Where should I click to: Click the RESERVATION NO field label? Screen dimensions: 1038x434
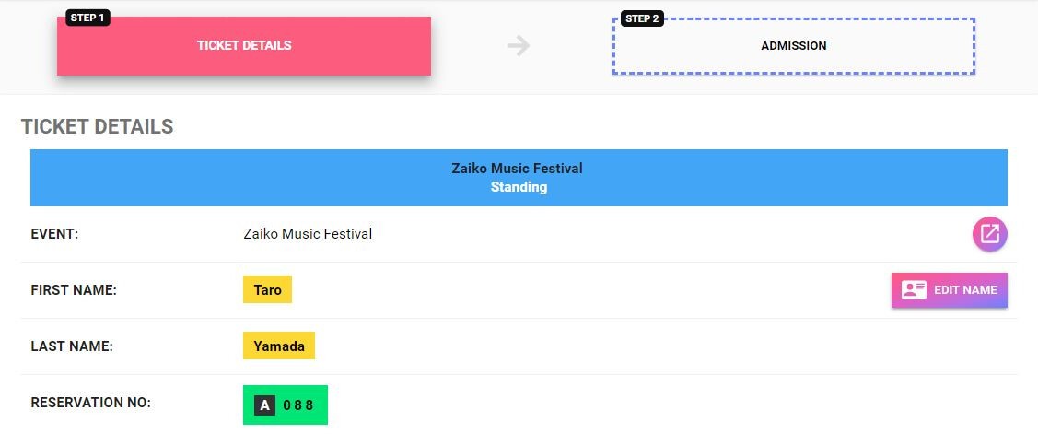pyautogui.click(x=90, y=402)
